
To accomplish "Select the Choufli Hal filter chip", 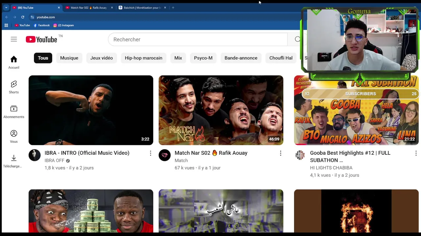I will tap(281, 58).
